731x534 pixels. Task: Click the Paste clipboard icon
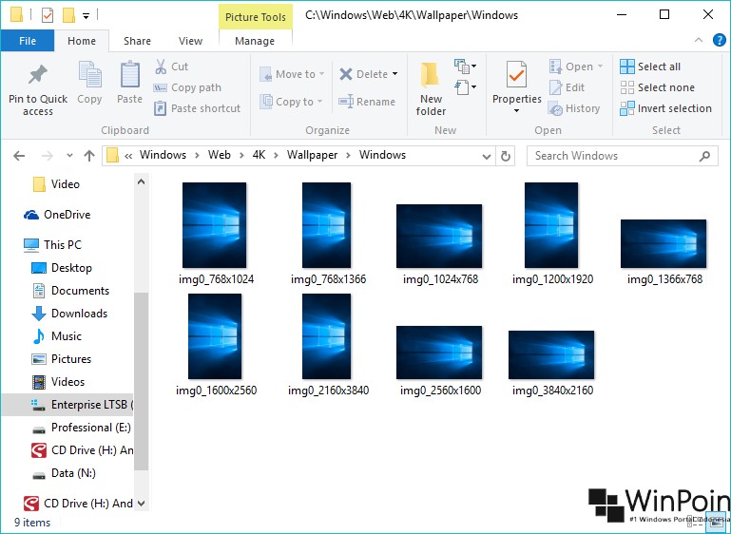pos(129,74)
